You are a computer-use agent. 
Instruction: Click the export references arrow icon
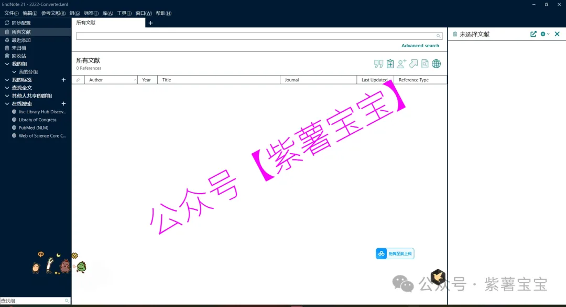click(413, 64)
